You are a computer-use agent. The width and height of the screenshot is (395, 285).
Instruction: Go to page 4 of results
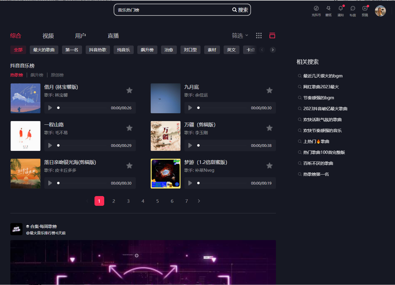143,201
